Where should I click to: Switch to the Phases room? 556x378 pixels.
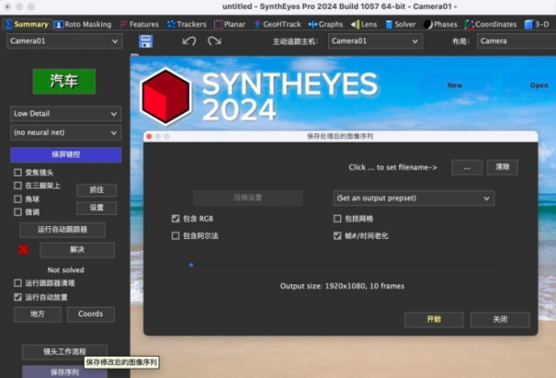point(440,24)
